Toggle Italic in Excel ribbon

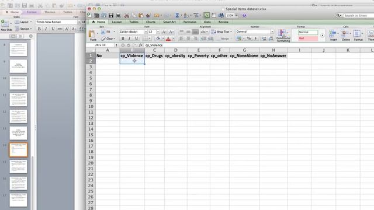coord(130,38)
